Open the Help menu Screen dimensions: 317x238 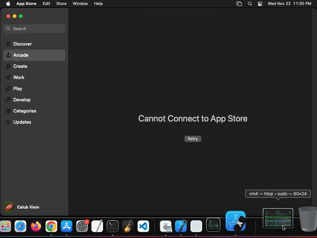tap(98, 3)
